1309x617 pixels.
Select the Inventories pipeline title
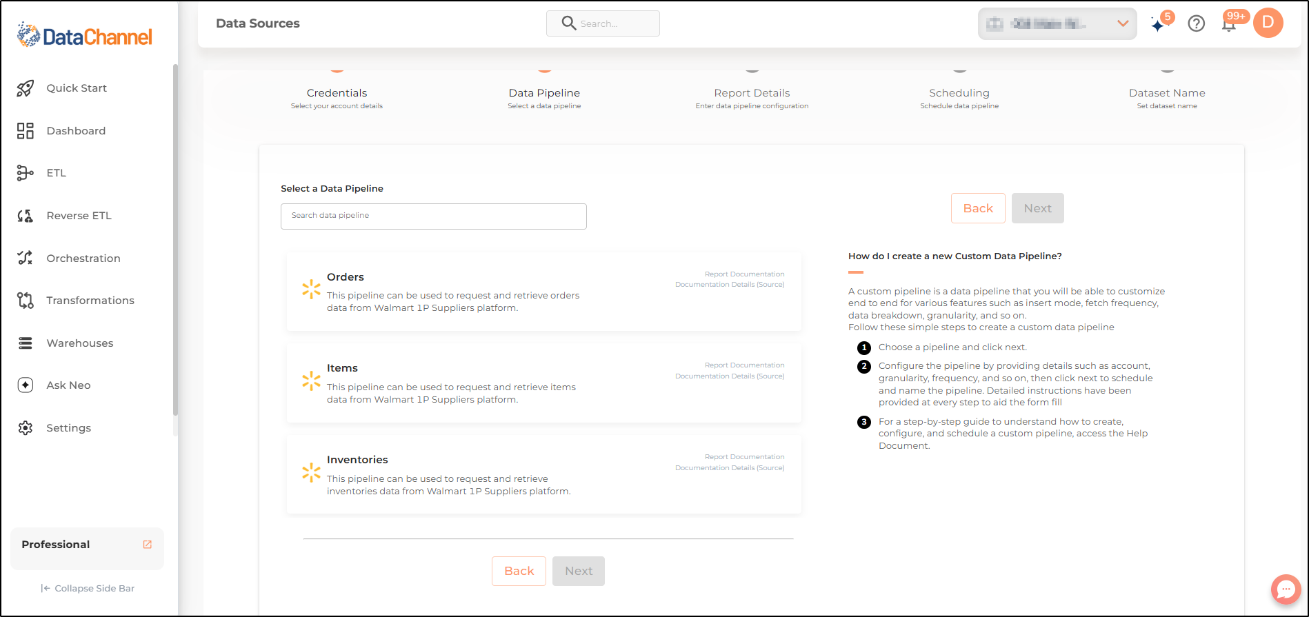pos(357,460)
